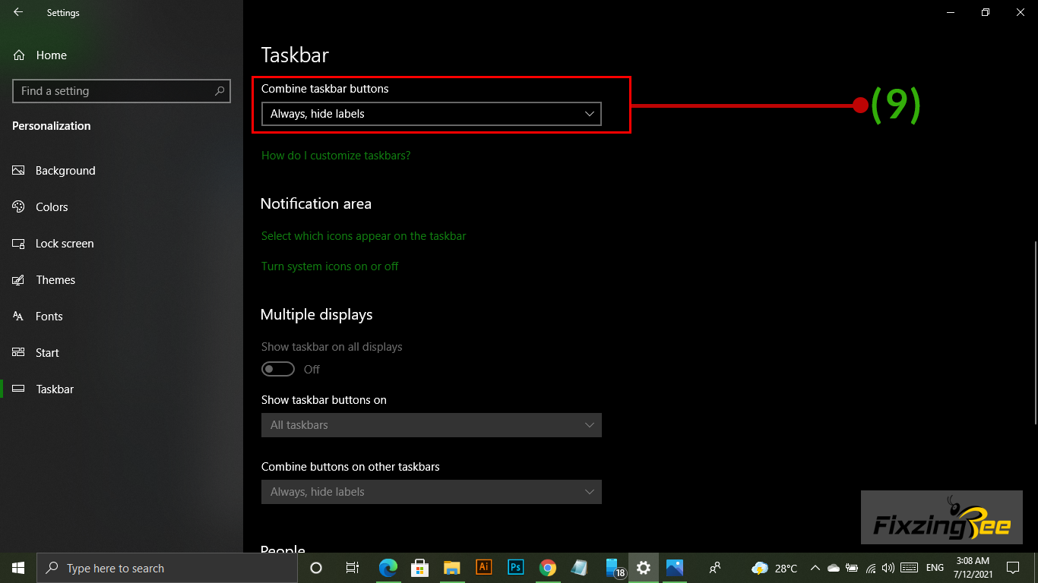Open 'Select which icons appear on the taskbar'
This screenshot has width=1038, height=583.
[x=363, y=236]
